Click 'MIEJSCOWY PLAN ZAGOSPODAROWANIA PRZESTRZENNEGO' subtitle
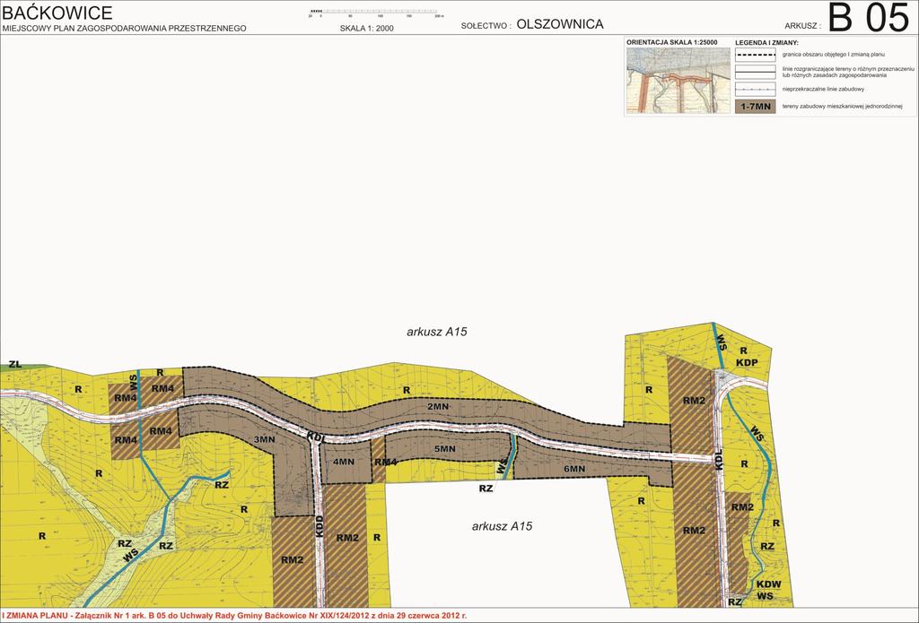The image size is (919, 623). coord(124,28)
